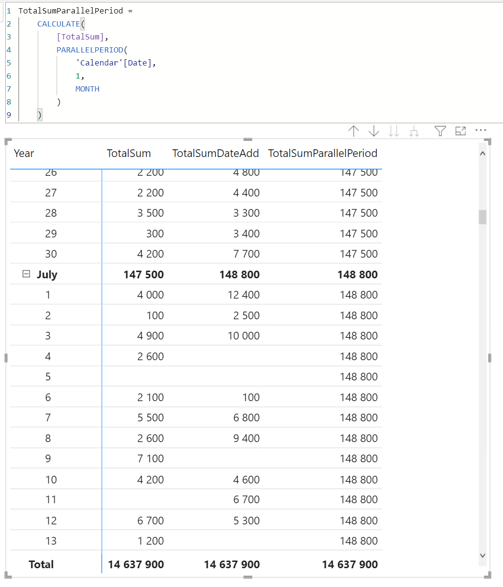This screenshot has height=587, width=503.
Task: Select day 30 row label
Action: click(51, 254)
